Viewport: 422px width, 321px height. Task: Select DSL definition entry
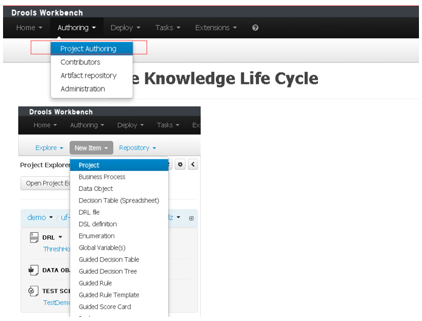[x=119, y=224]
